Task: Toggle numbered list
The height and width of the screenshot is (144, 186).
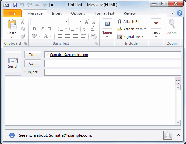Action: 72,29
